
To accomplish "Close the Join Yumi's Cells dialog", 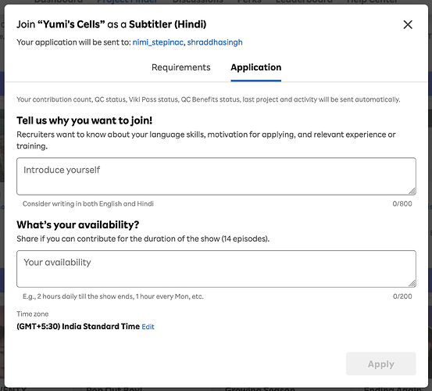I will click(408, 24).
